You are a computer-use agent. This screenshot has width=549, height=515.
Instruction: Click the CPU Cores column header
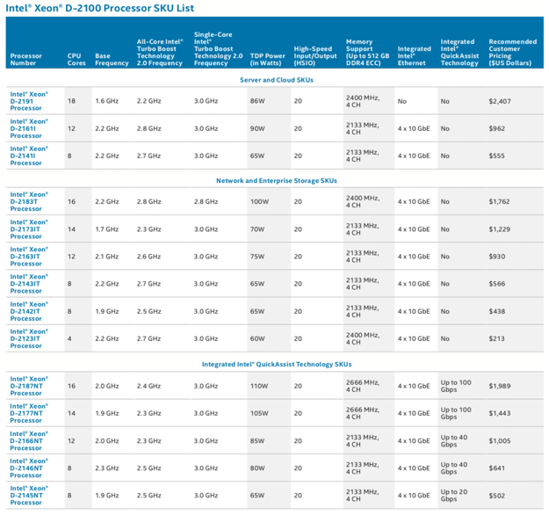coord(75,59)
